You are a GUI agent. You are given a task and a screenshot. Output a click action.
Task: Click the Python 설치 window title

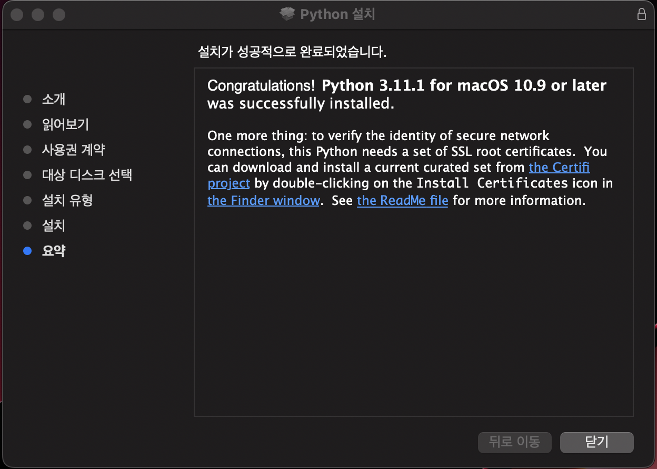(337, 14)
